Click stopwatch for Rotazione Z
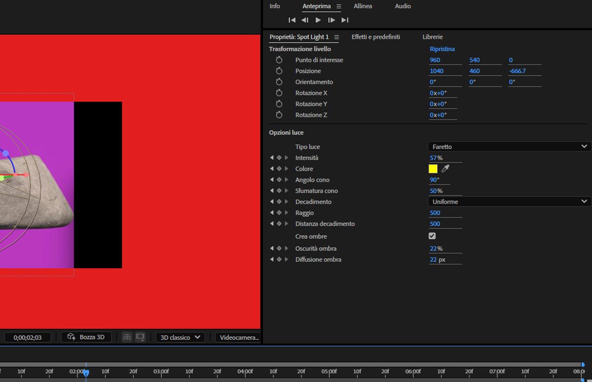Image resolution: width=592 pixels, height=382 pixels. click(x=279, y=115)
